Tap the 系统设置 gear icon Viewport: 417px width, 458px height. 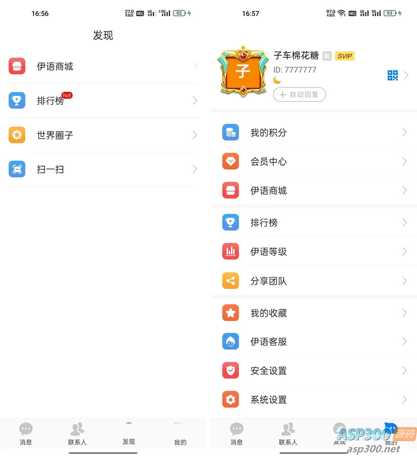click(x=230, y=399)
